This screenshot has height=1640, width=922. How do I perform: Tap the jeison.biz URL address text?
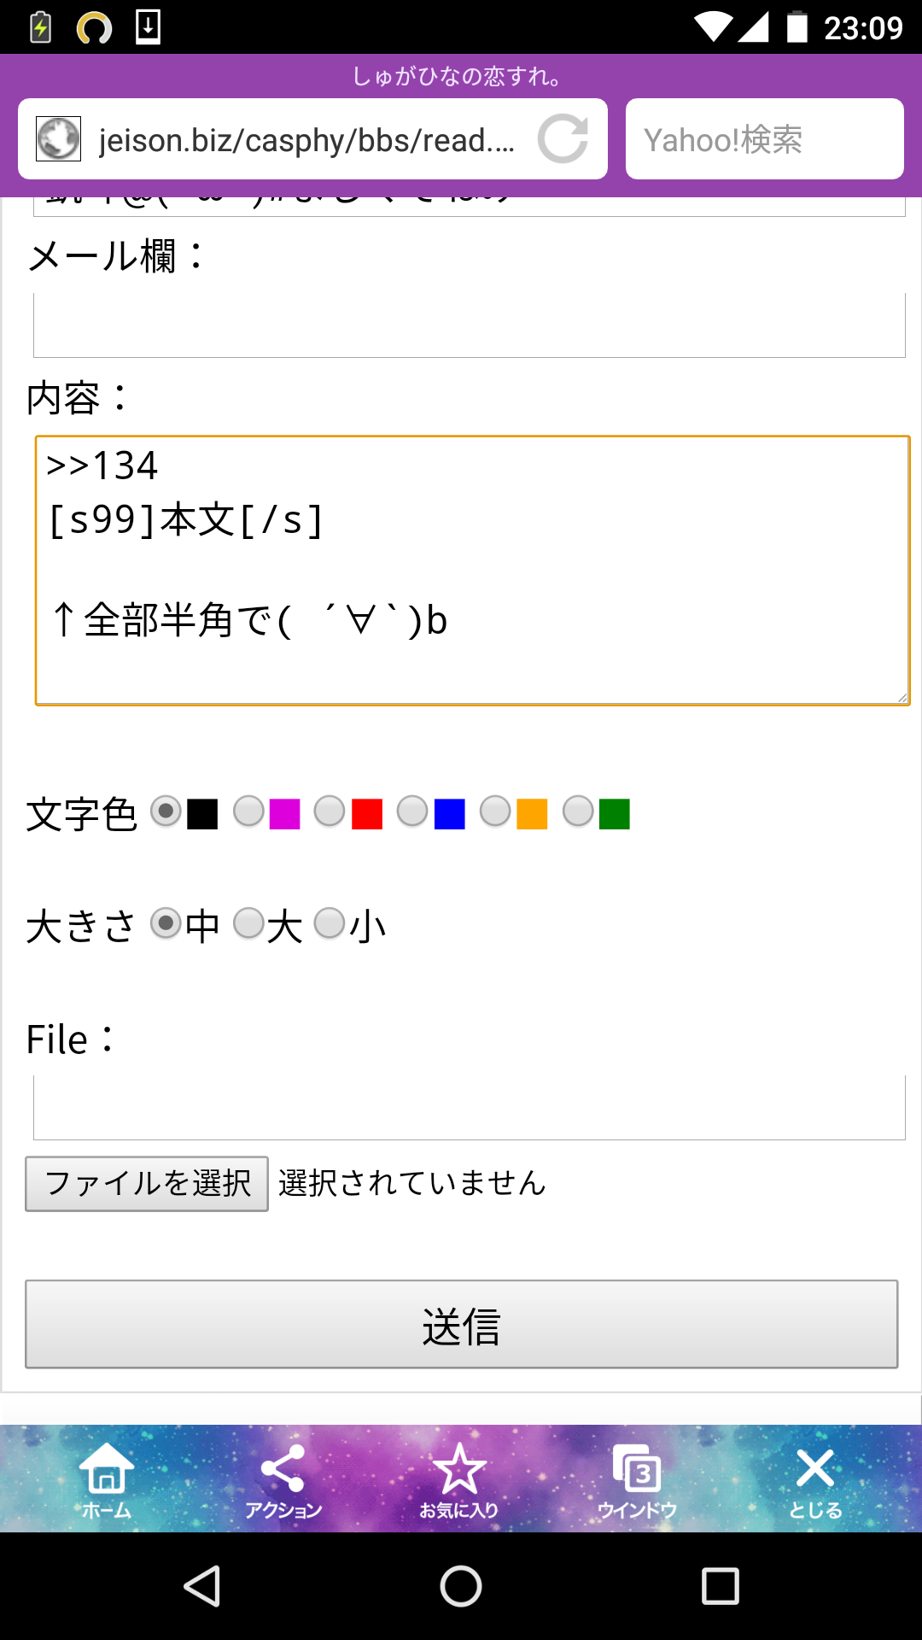pyautogui.click(x=307, y=140)
